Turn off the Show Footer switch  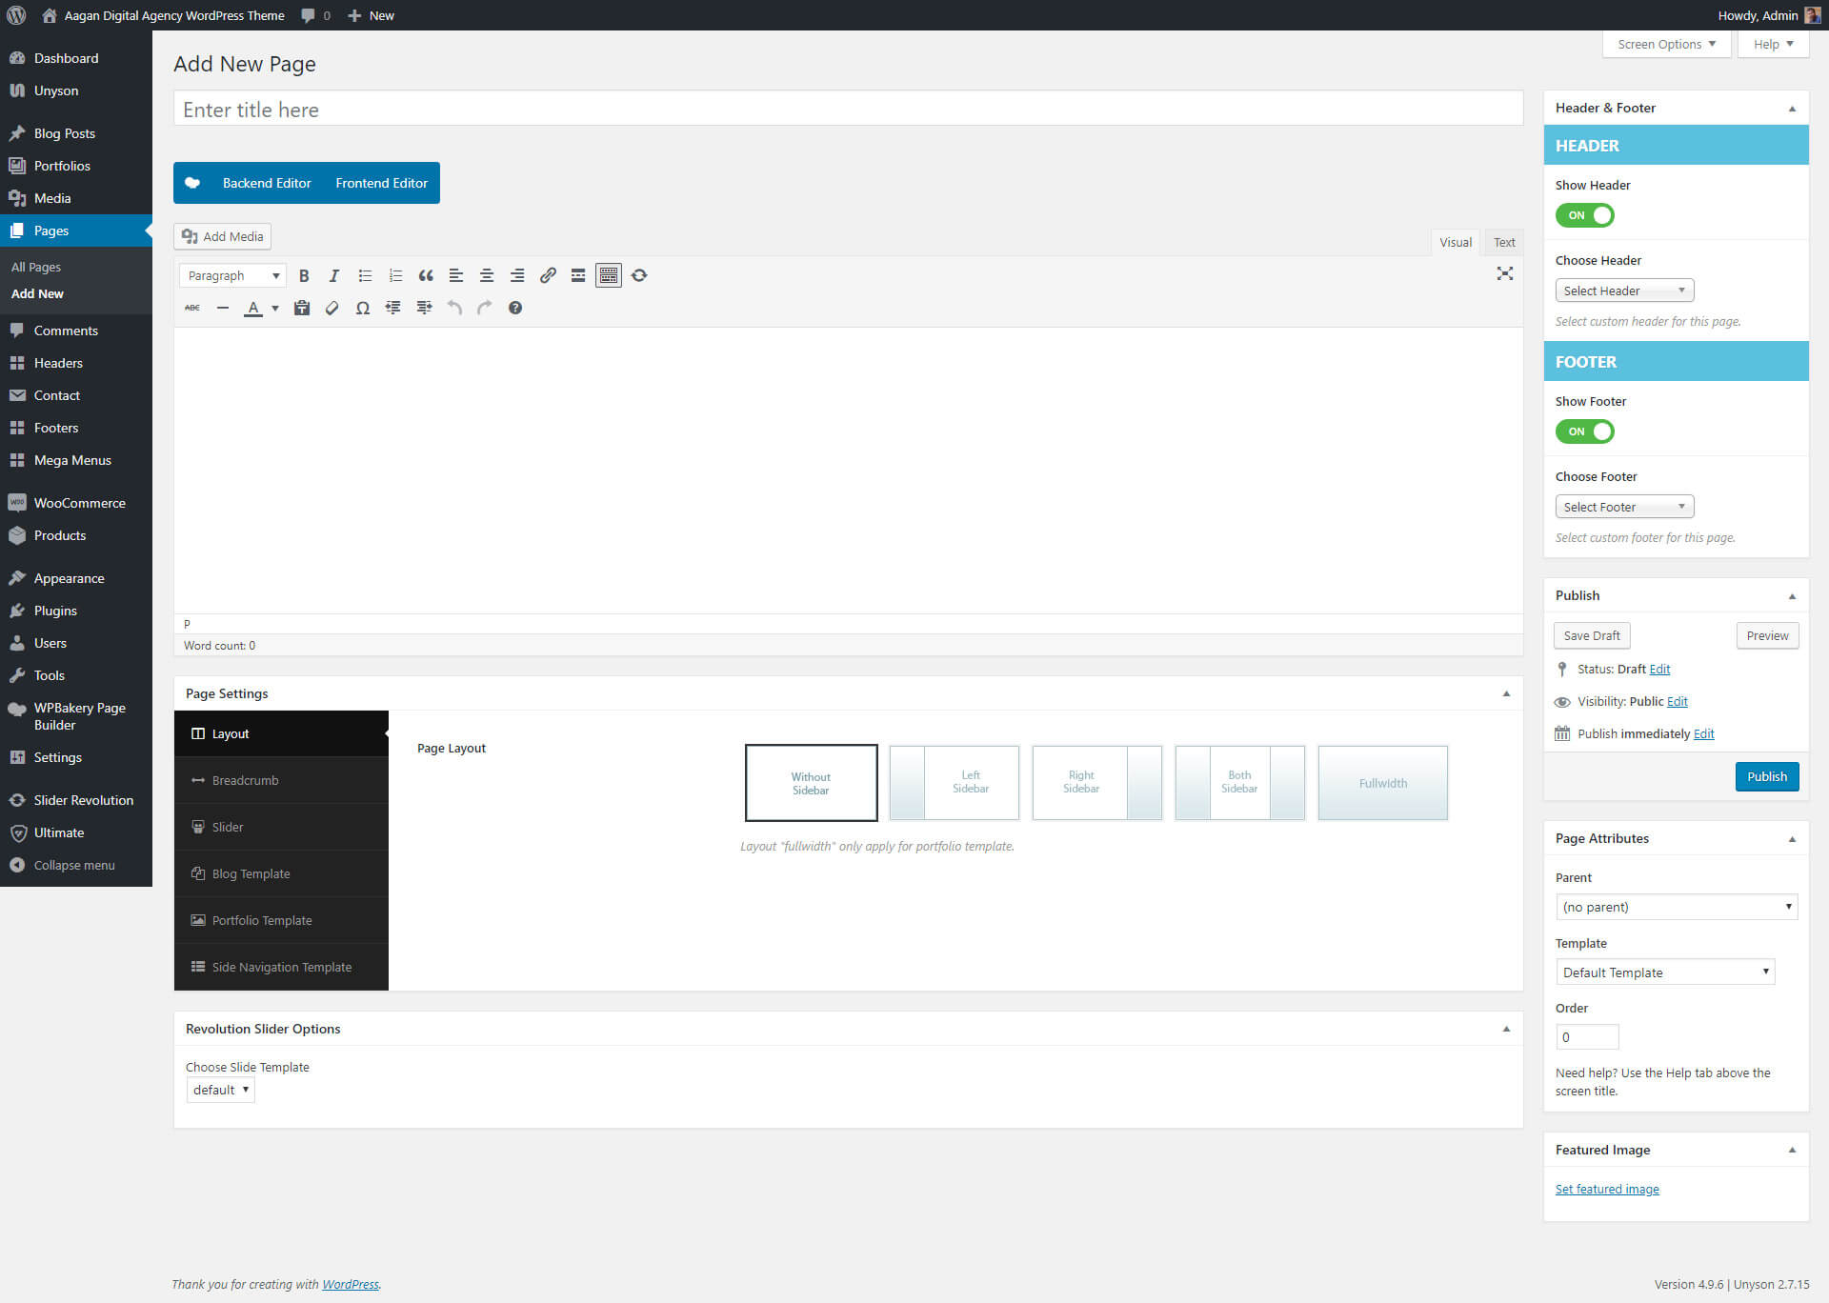click(1585, 431)
